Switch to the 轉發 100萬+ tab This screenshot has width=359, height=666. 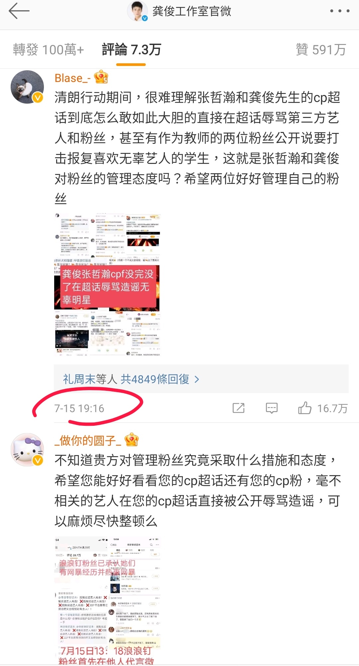click(49, 50)
